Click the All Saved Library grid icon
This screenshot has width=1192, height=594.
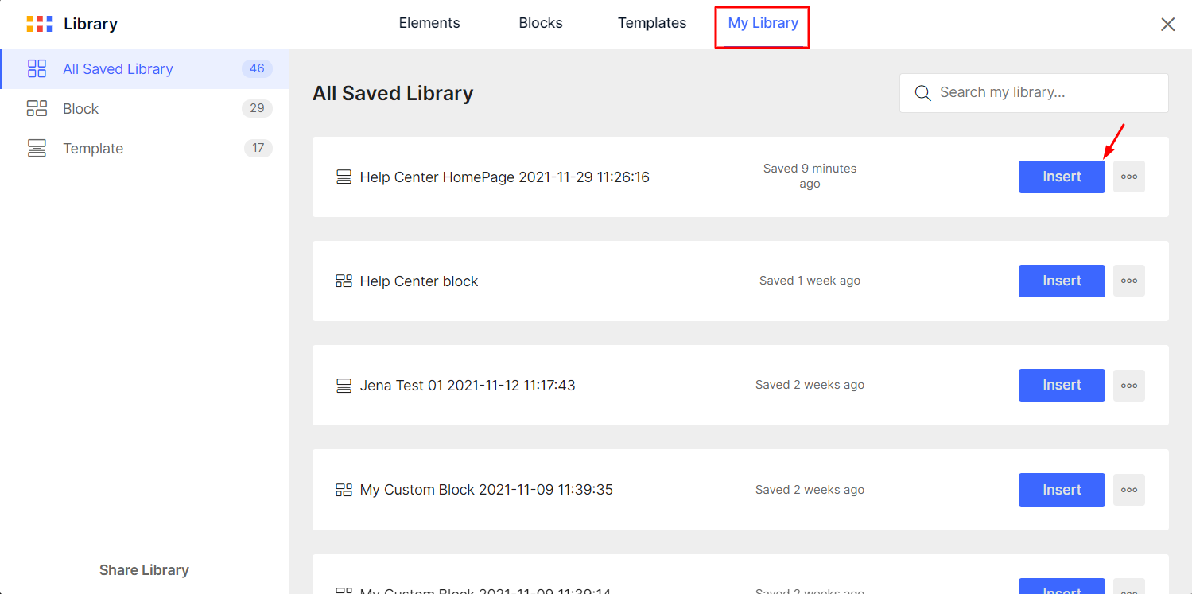tap(37, 68)
